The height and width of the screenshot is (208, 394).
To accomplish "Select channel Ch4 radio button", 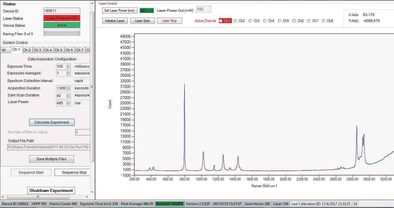I will click(x=265, y=21).
